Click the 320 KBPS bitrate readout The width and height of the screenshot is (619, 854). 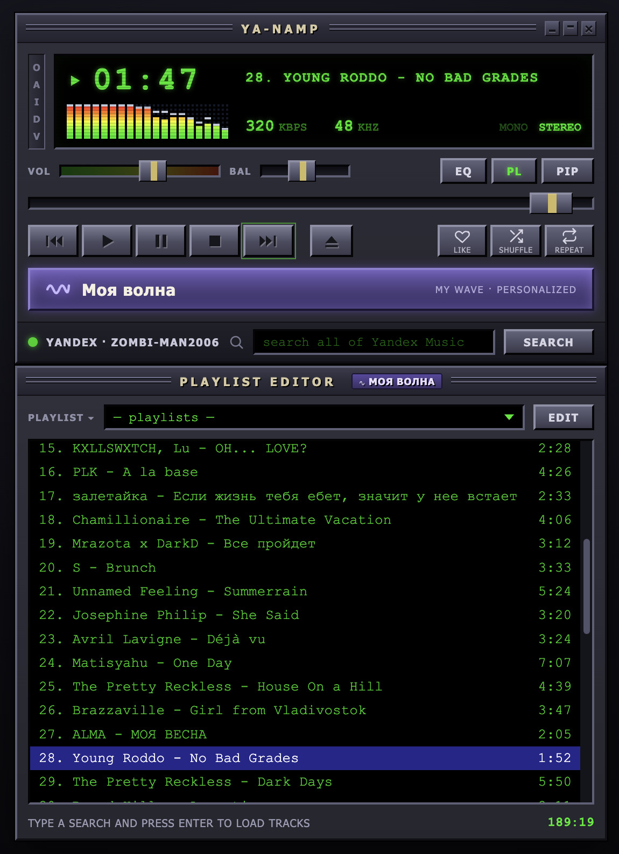click(x=276, y=126)
